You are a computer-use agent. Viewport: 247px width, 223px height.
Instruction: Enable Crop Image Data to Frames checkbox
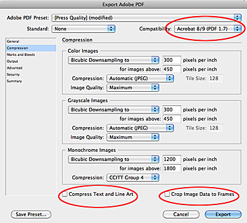click(x=167, y=194)
